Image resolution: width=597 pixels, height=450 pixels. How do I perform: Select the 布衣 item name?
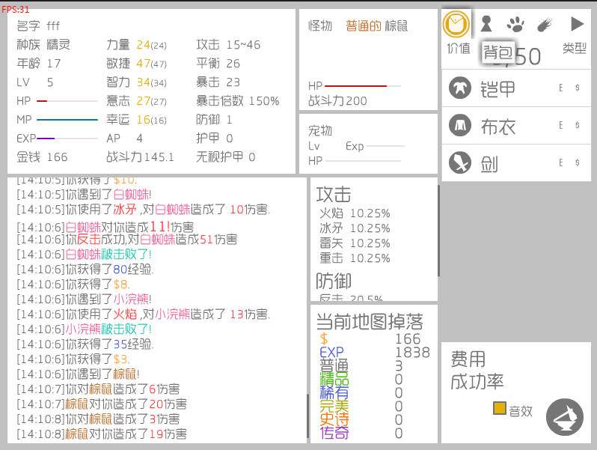(497, 127)
